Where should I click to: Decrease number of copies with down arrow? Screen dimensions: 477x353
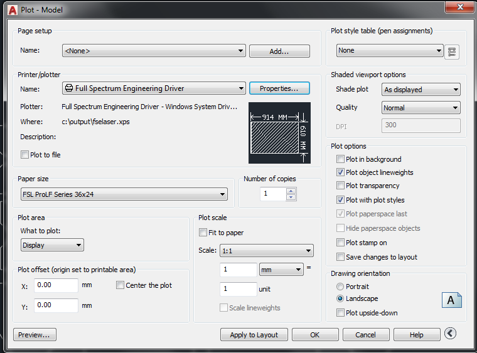click(291, 197)
